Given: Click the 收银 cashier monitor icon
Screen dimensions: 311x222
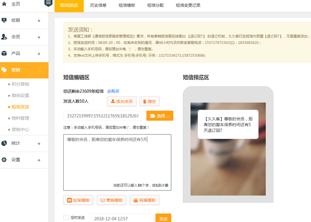Looking at the screenshot, I should click(5, 21).
